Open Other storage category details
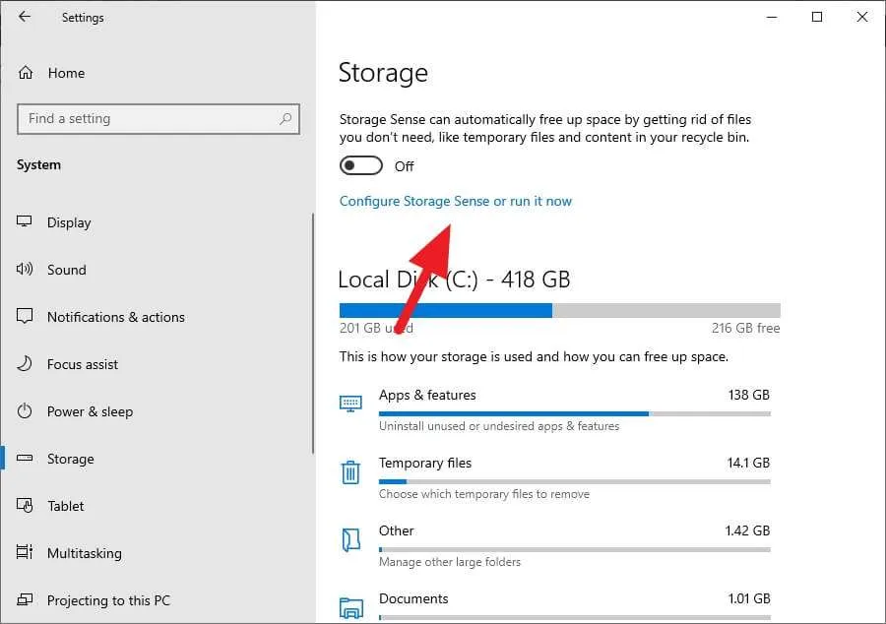The height and width of the screenshot is (624, 886). (x=555, y=545)
